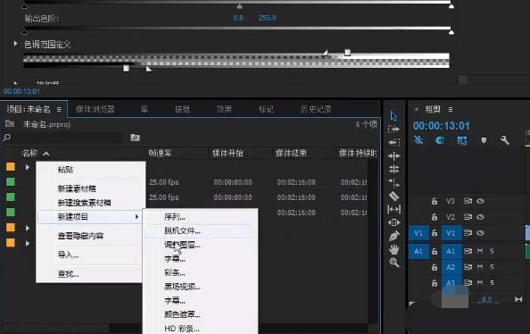This screenshot has width=530, height=334.
Task: Select the Razor tool
Action: coord(393,196)
